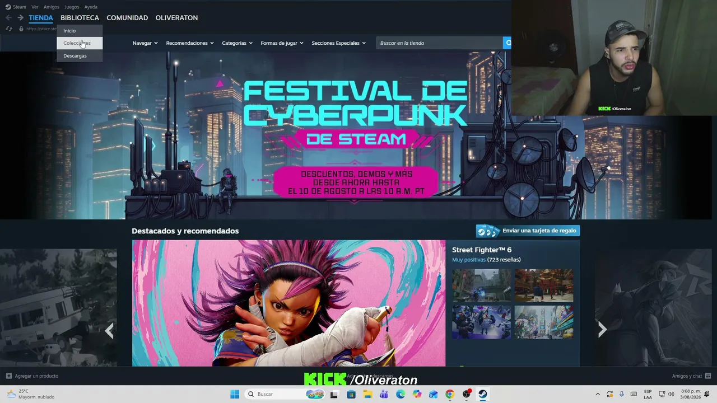
Task: Go forward with the Steam forward arrow
Action: point(20,18)
